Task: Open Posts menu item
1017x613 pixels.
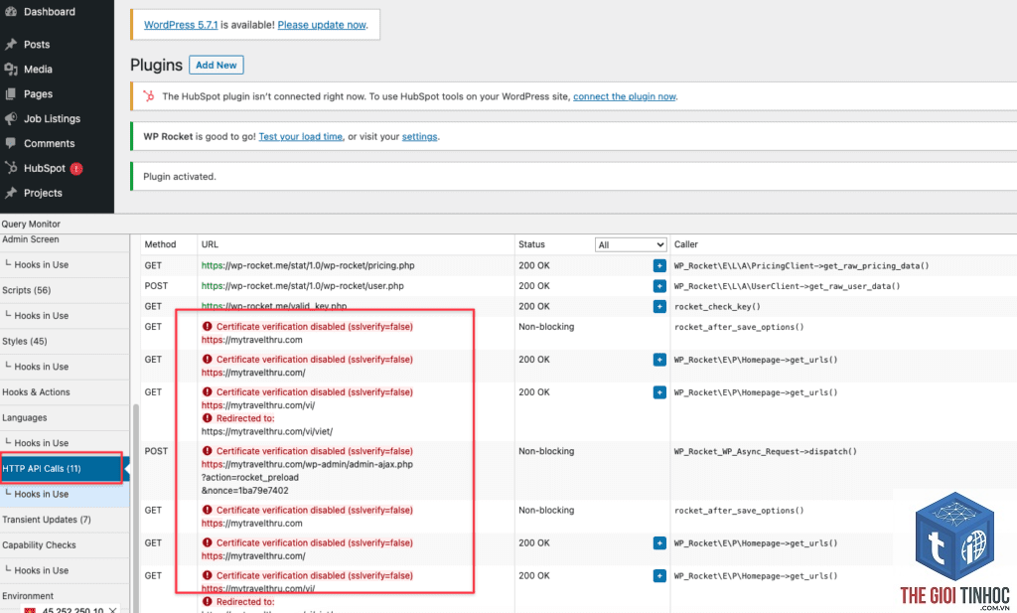Action: (x=37, y=44)
